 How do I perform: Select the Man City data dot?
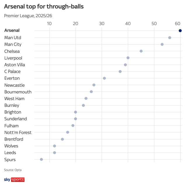162,44
